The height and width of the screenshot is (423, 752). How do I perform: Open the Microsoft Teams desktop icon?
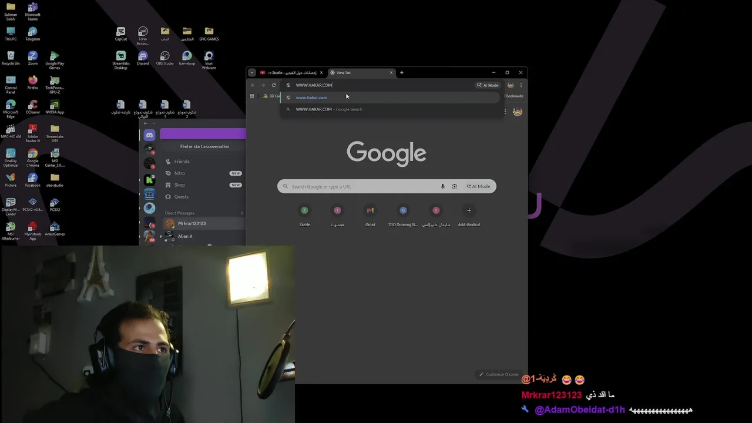(32, 12)
